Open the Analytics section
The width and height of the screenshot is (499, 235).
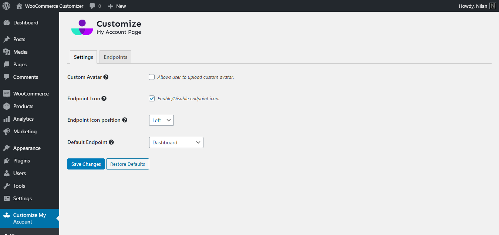24,119
